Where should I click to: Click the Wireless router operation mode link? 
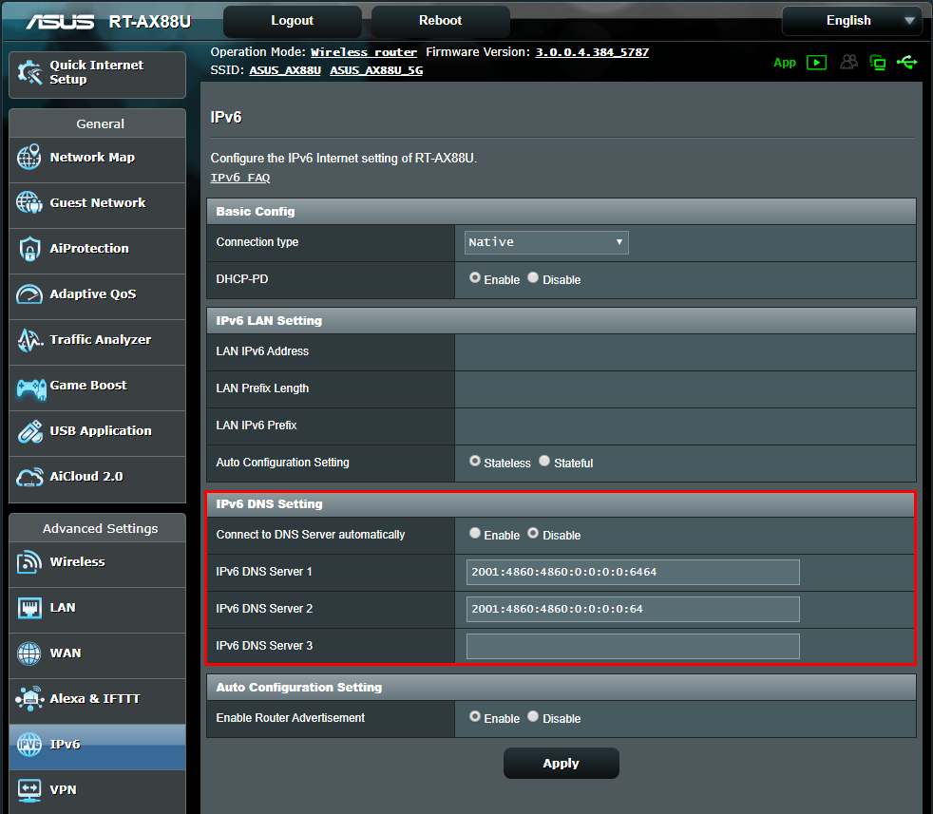(x=364, y=52)
